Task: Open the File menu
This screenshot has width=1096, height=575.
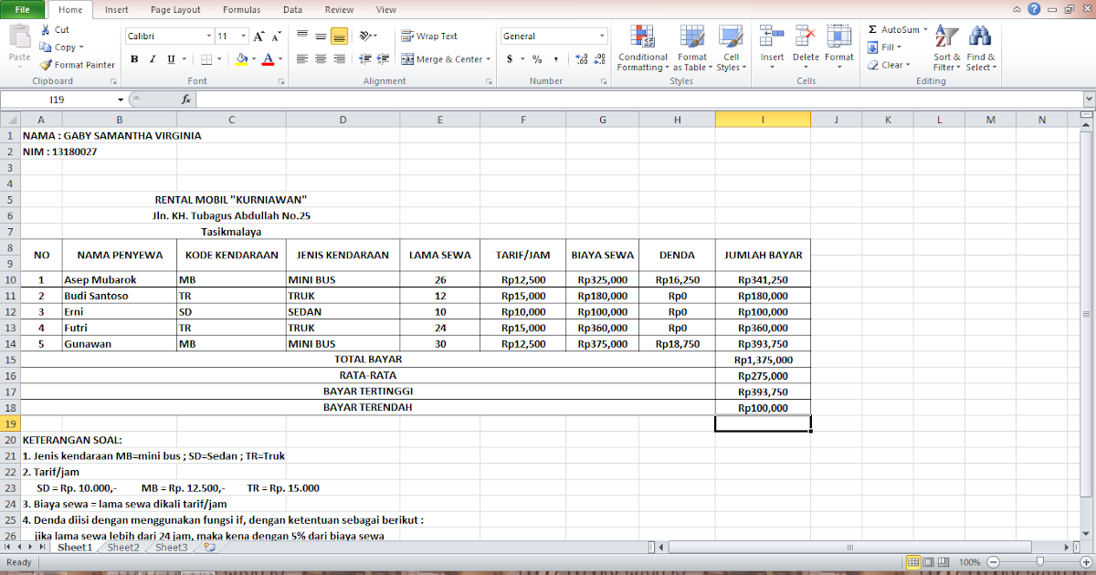Action: tap(21, 9)
